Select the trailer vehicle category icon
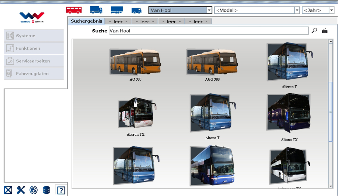 117,10
